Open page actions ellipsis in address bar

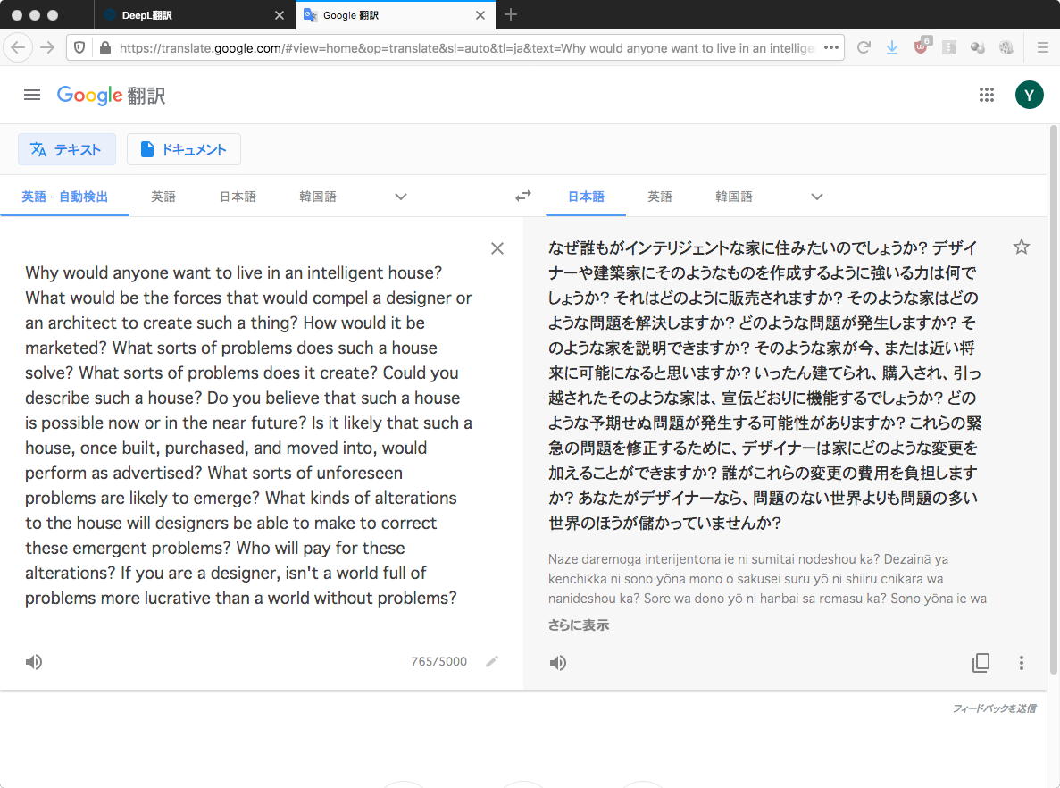(x=830, y=47)
